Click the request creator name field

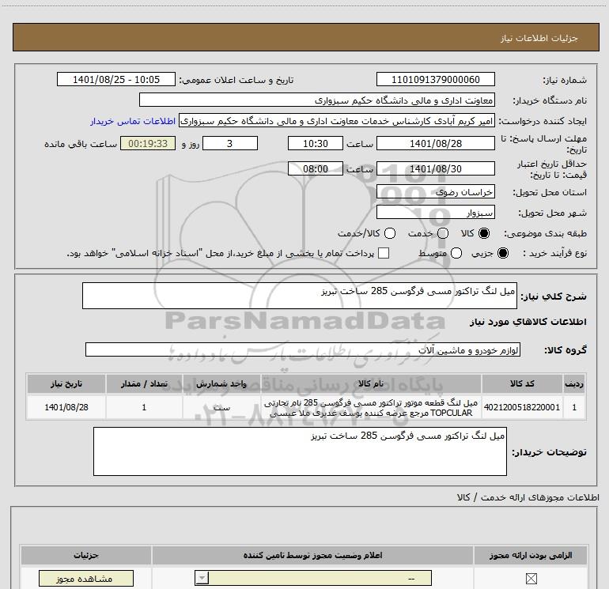tap(337, 121)
